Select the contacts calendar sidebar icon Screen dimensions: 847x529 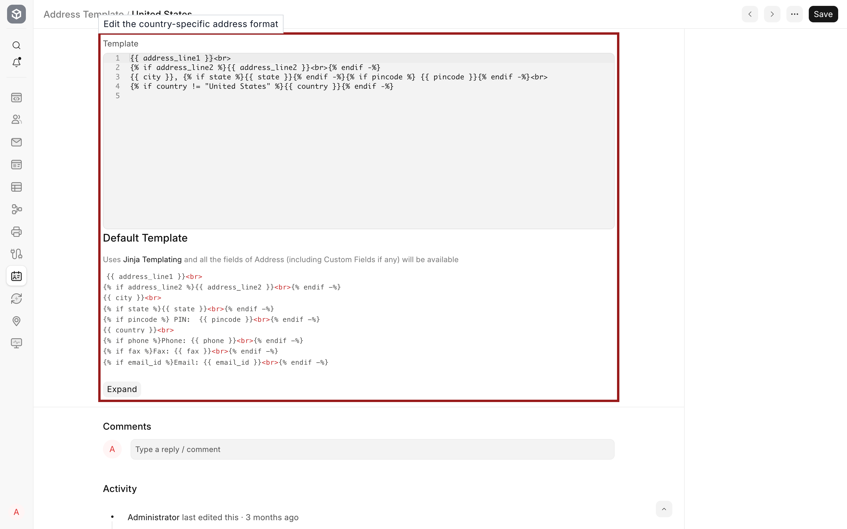tap(16, 276)
